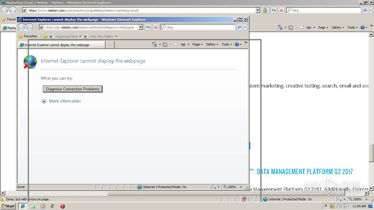Refresh the go.nielsen.com page in front window
Viewport: 374px width, 210px height.
148,27
